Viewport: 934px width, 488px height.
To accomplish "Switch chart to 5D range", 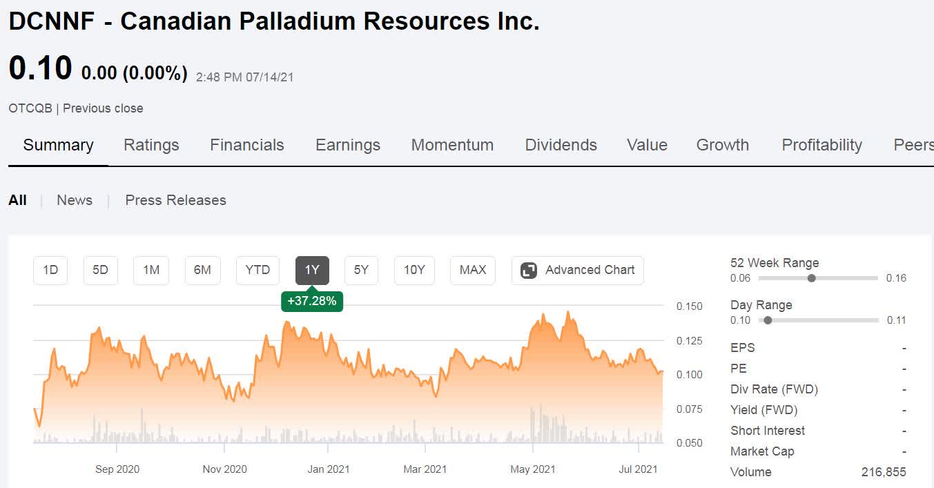I will point(101,270).
